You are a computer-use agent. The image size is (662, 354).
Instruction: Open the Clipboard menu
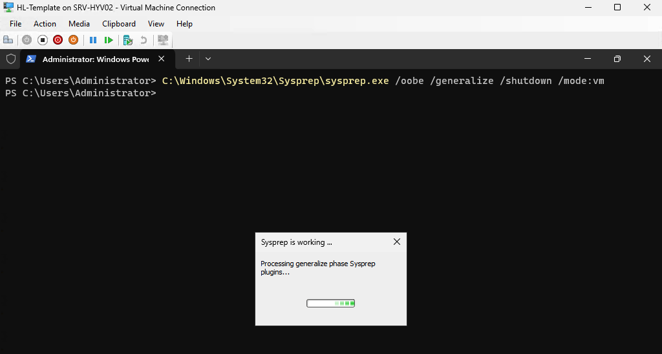tap(119, 24)
